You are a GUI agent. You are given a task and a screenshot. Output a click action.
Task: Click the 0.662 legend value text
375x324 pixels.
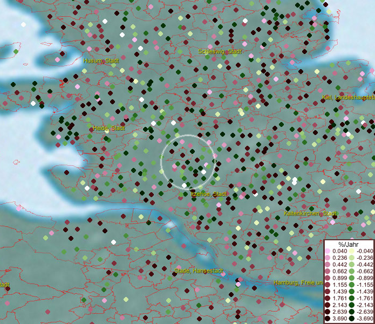tap(340, 271)
